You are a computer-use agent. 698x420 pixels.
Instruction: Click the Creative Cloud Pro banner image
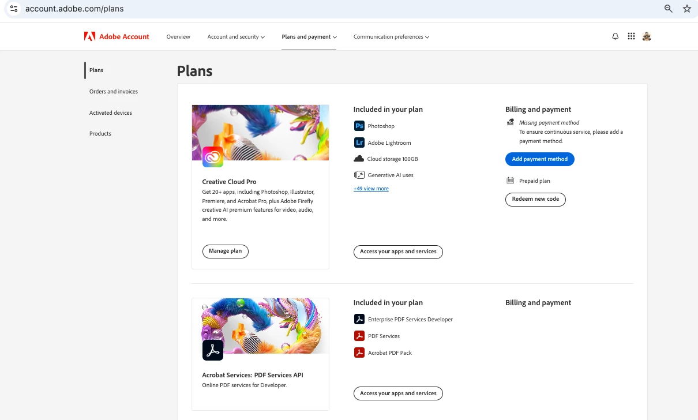(x=261, y=133)
